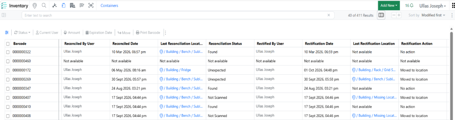Select the date 06 May 2026, 08:16 am
This screenshot has height=120, width=455.
click(x=129, y=70)
